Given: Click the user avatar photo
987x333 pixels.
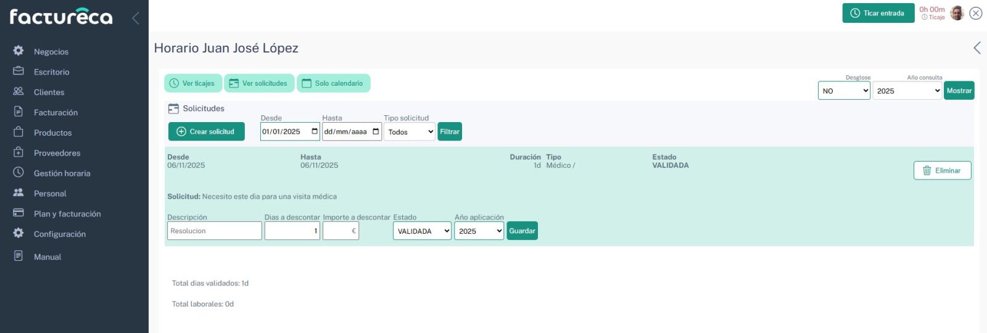Looking at the screenshot, I should pyautogui.click(x=957, y=13).
